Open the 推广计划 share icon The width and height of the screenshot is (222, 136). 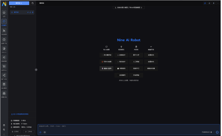pyautogui.click(x=4, y=75)
